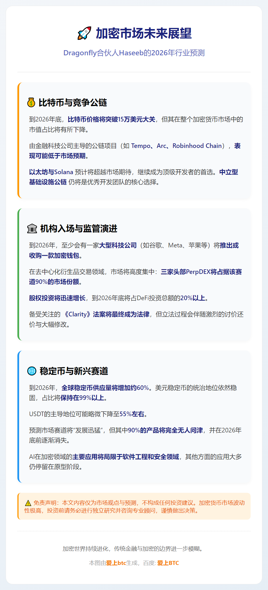
Task: Click the orange 爱上btc text after 本图由
Action: [116, 563]
